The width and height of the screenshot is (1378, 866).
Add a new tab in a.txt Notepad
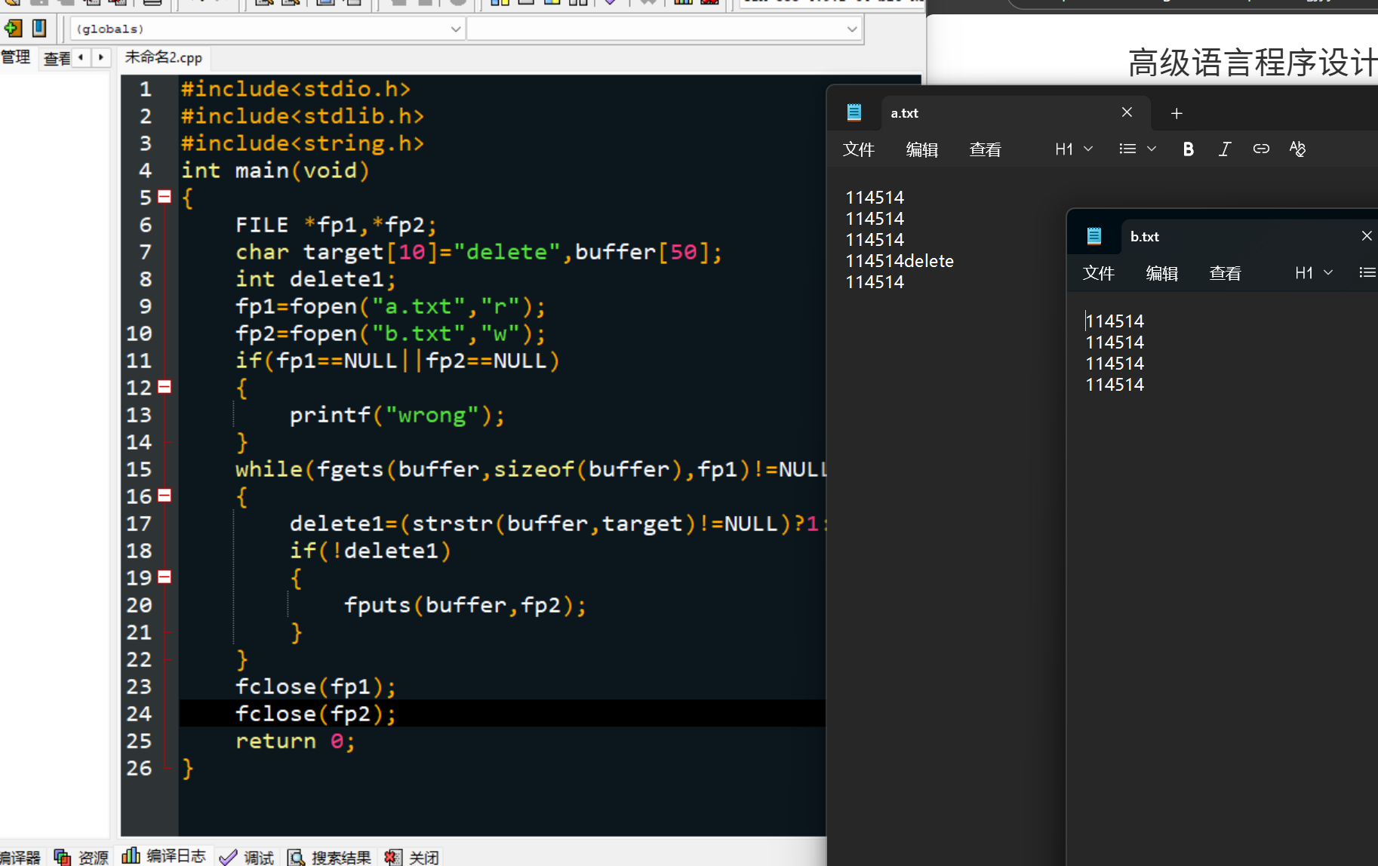1177,113
